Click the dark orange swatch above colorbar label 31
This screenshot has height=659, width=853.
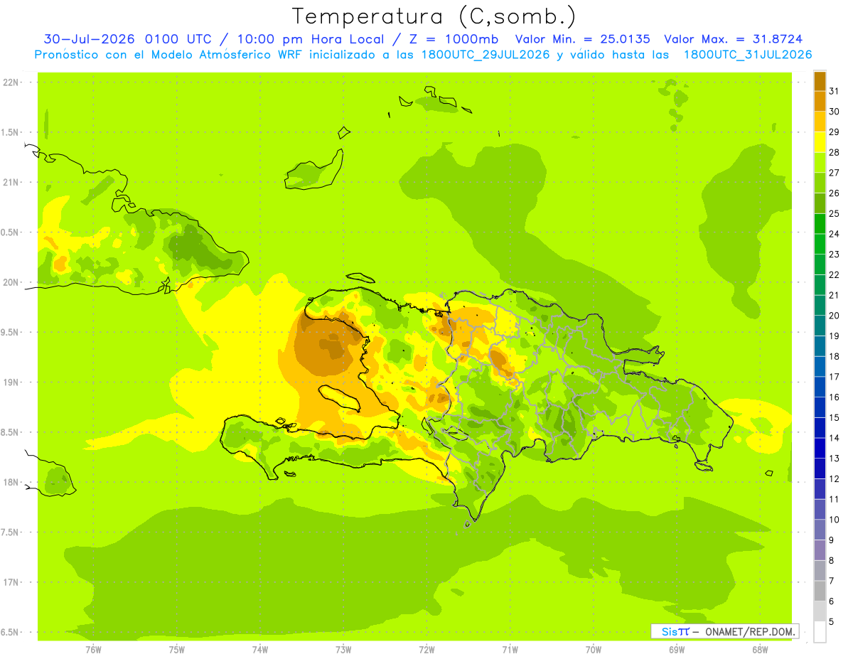click(820, 81)
